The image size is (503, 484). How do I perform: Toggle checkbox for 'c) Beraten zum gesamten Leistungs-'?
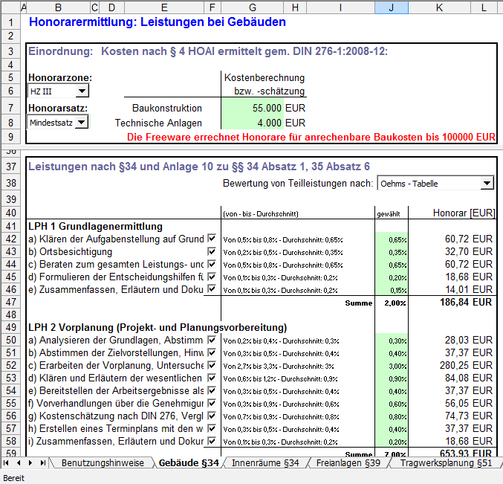pyautogui.click(x=212, y=264)
